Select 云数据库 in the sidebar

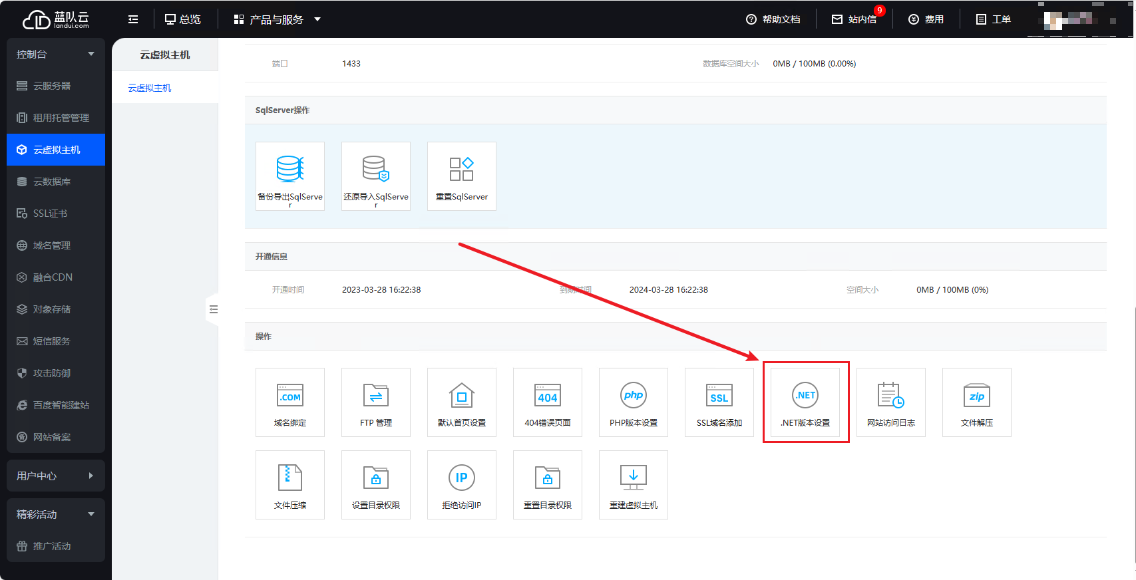click(x=52, y=182)
